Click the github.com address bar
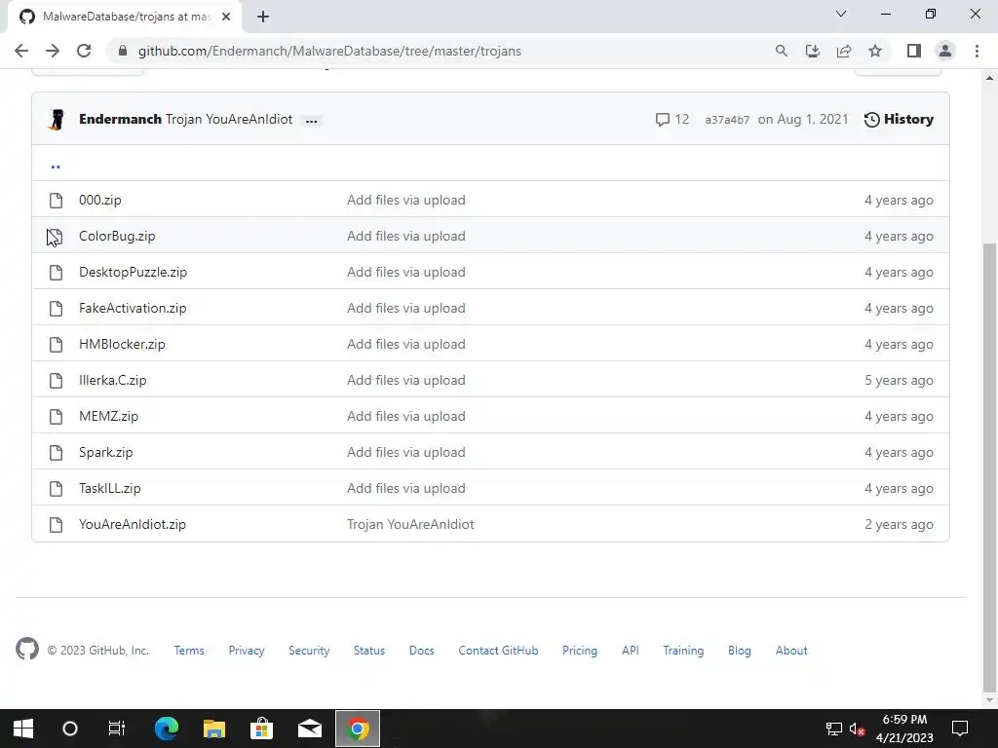Image resolution: width=998 pixels, height=748 pixels. (440, 51)
